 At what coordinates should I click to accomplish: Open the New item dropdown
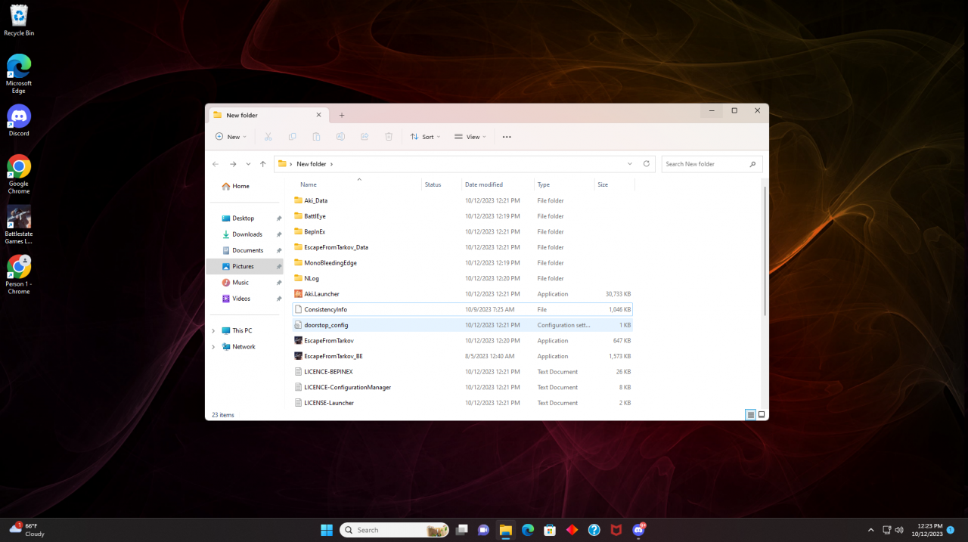click(x=231, y=137)
